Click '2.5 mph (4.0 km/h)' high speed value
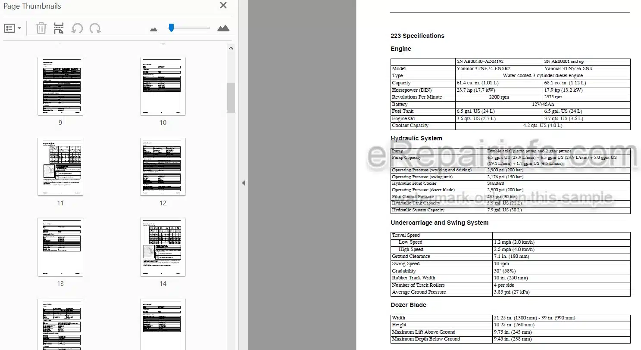This screenshot has height=350, width=641. click(514, 249)
